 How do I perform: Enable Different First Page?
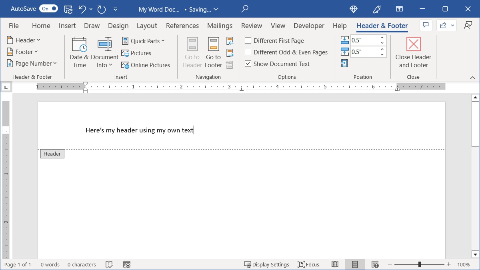tap(248, 40)
